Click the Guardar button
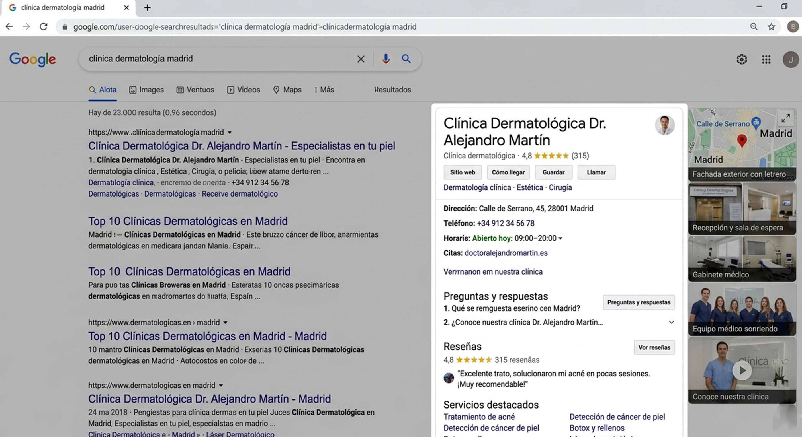Screen dimensions: 802x437 (553, 172)
